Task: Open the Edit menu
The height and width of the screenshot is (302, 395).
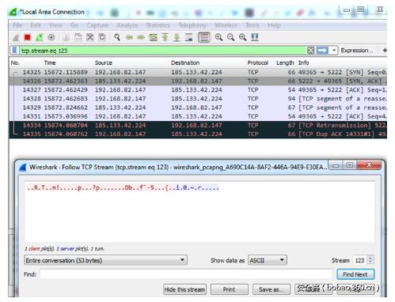Action: 36,25
